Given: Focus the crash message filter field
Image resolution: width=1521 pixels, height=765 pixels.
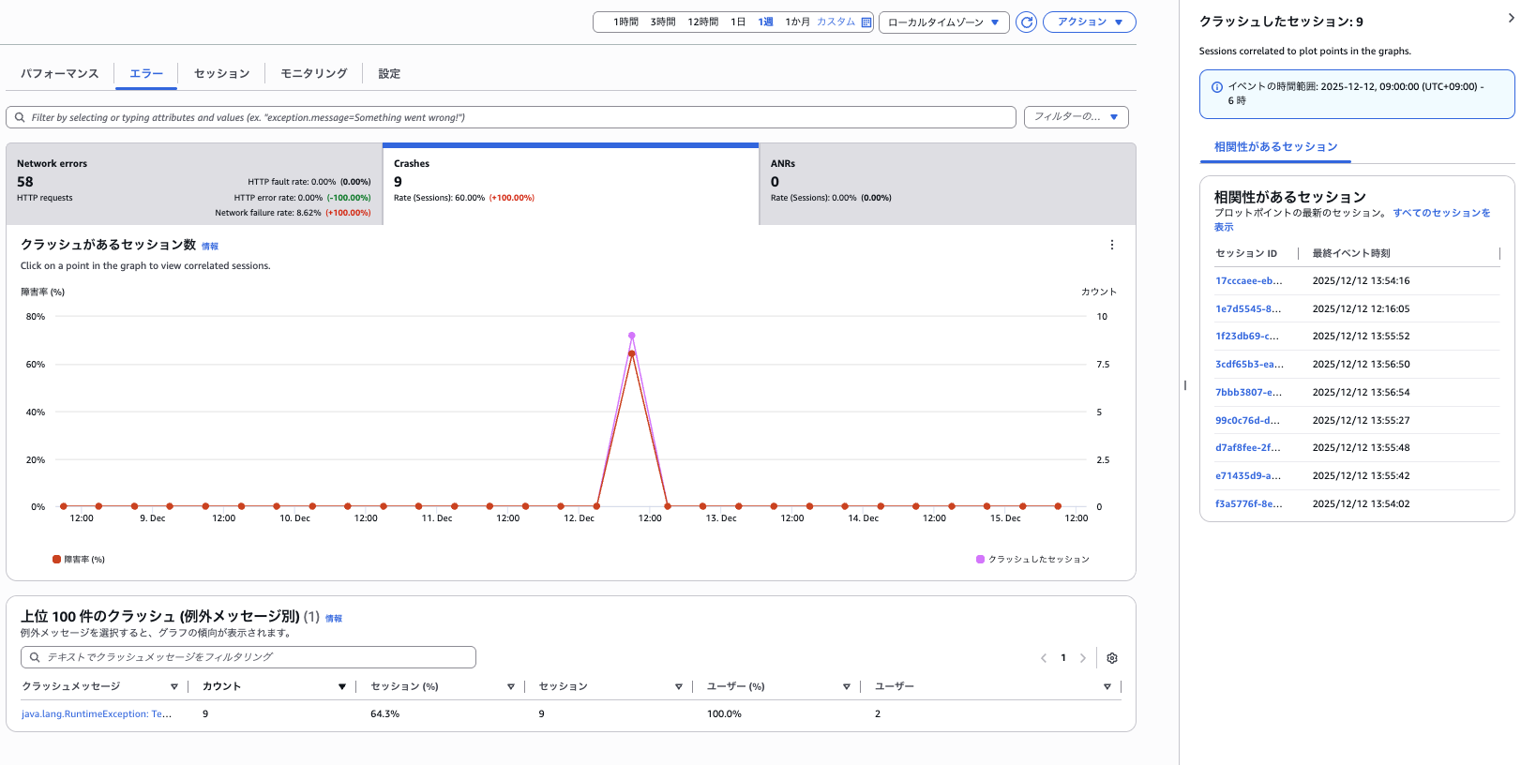Looking at the screenshot, I should (x=248, y=657).
